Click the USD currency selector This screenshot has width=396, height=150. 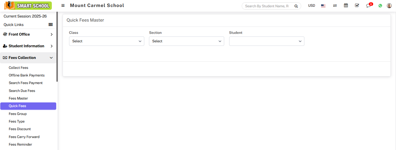(x=311, y=6)
